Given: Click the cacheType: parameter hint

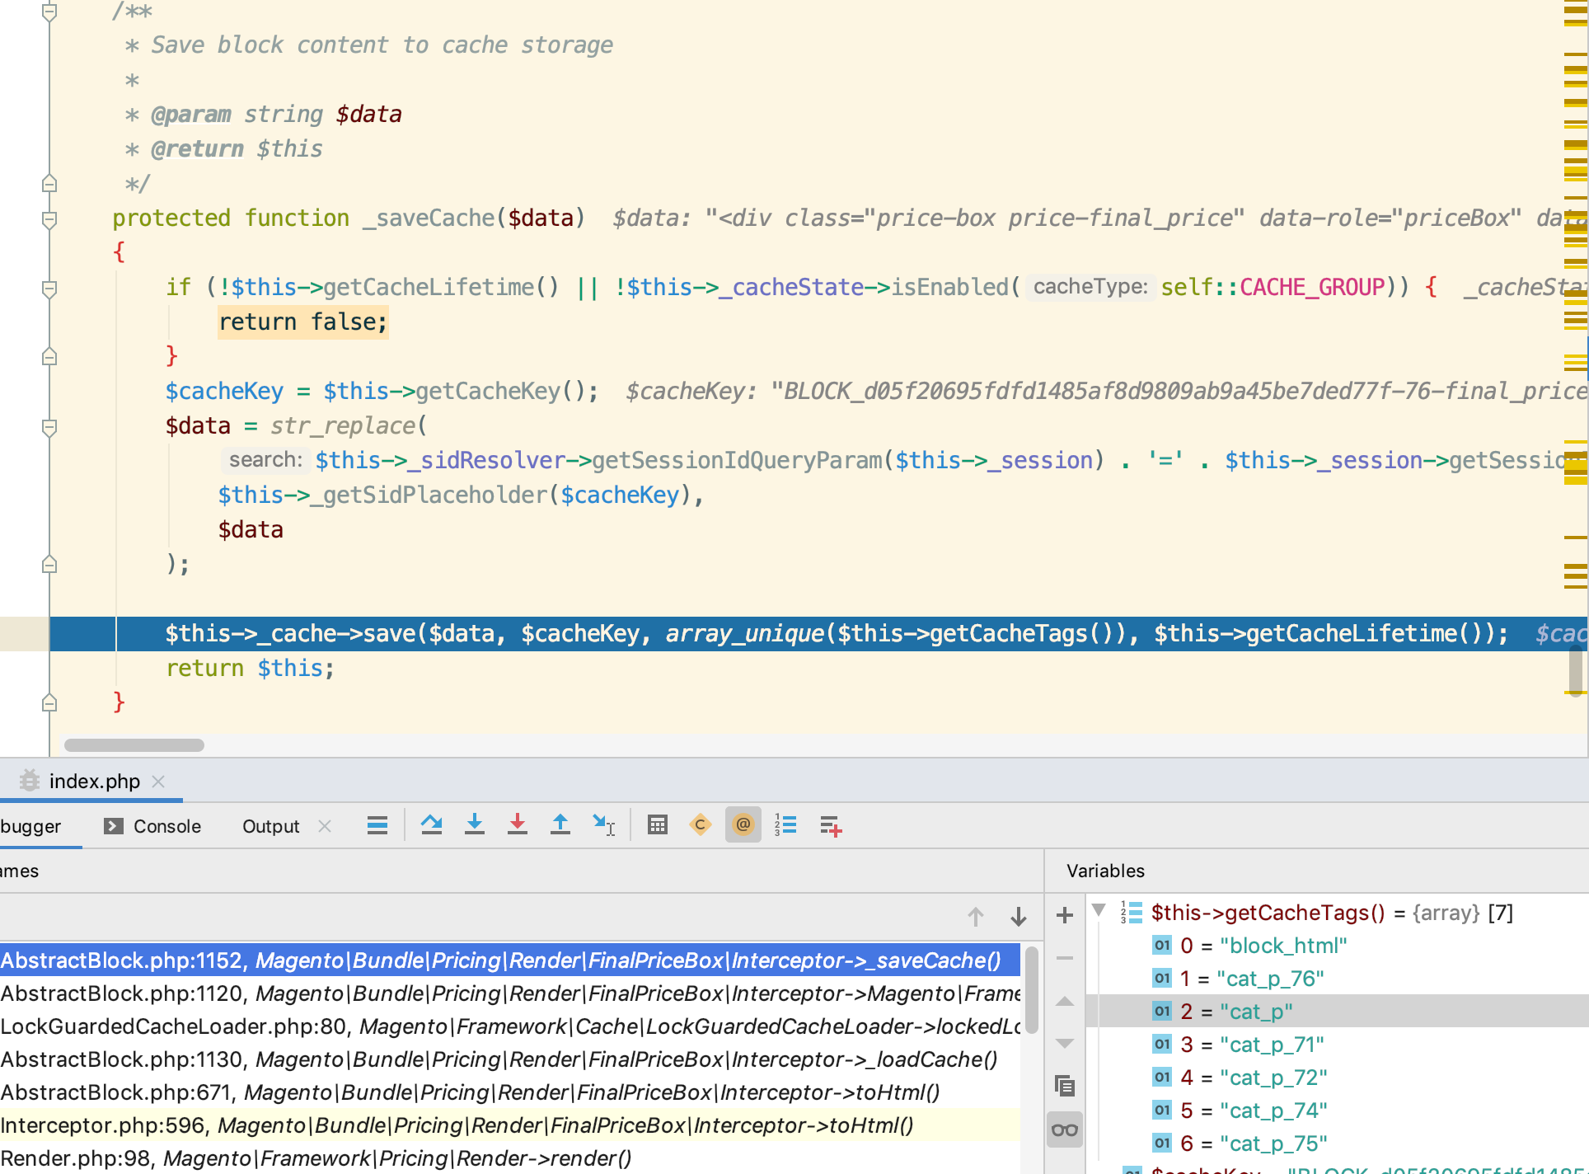Looking at the screenshot, I should pyautogui.click(x=1090, y=287).
